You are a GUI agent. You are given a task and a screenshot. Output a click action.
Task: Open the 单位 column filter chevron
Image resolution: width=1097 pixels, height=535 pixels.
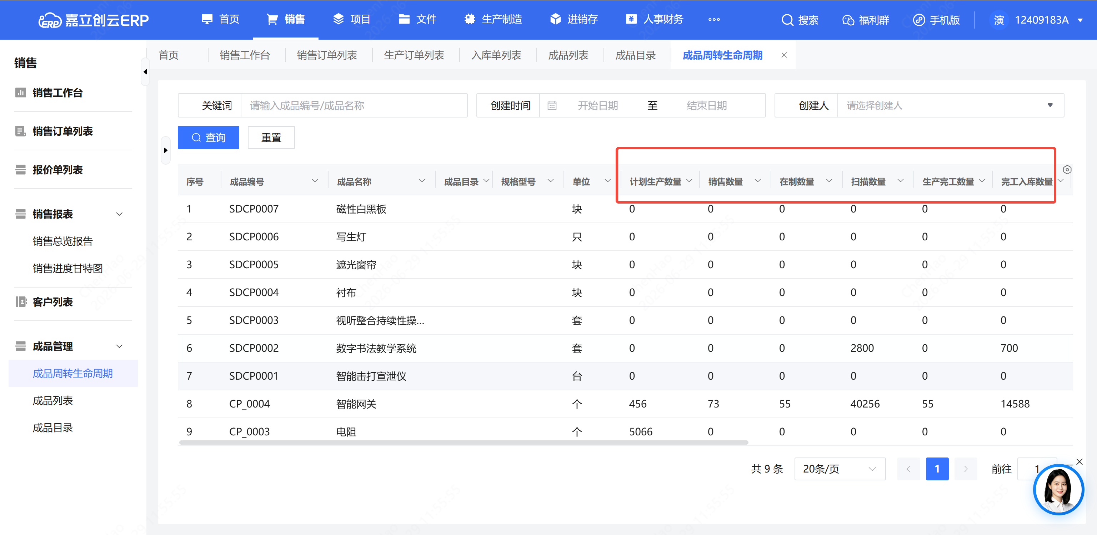pos(608,181)
